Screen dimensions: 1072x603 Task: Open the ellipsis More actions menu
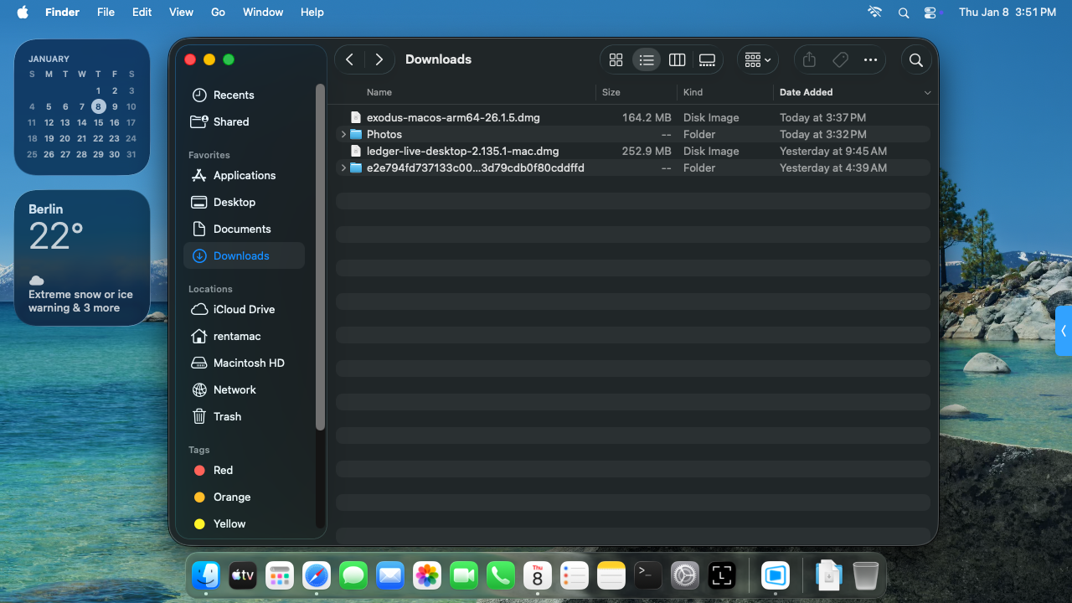(x=870, y=60)
